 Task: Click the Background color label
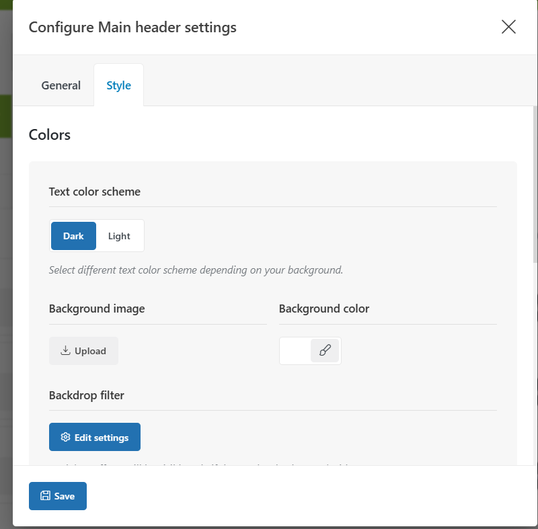(324, 309)
